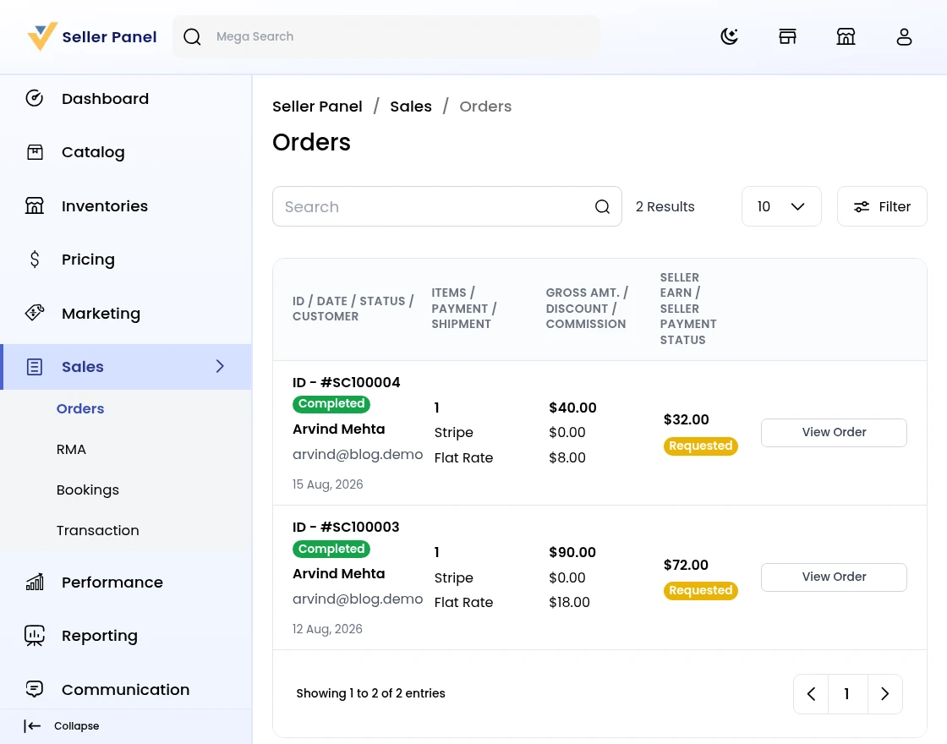Click the orders search magnifier icon
The image size is (947, 744).
(x=602, y=206)
